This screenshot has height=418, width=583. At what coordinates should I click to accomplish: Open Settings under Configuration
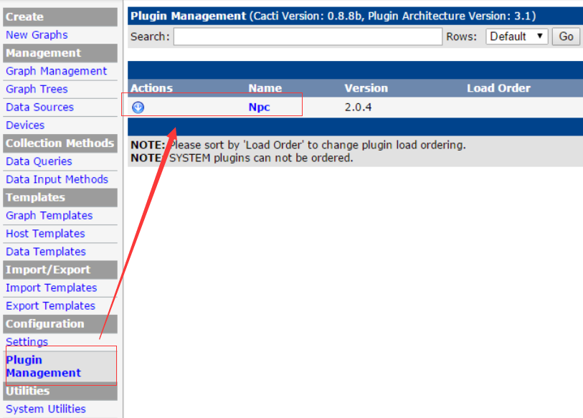[x=27, y=341]
